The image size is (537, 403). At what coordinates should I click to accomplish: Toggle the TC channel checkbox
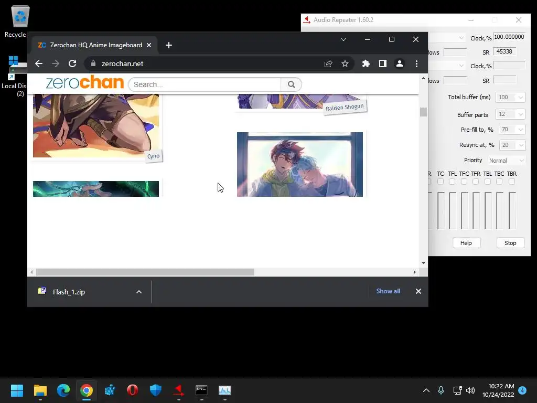[441, 182]
